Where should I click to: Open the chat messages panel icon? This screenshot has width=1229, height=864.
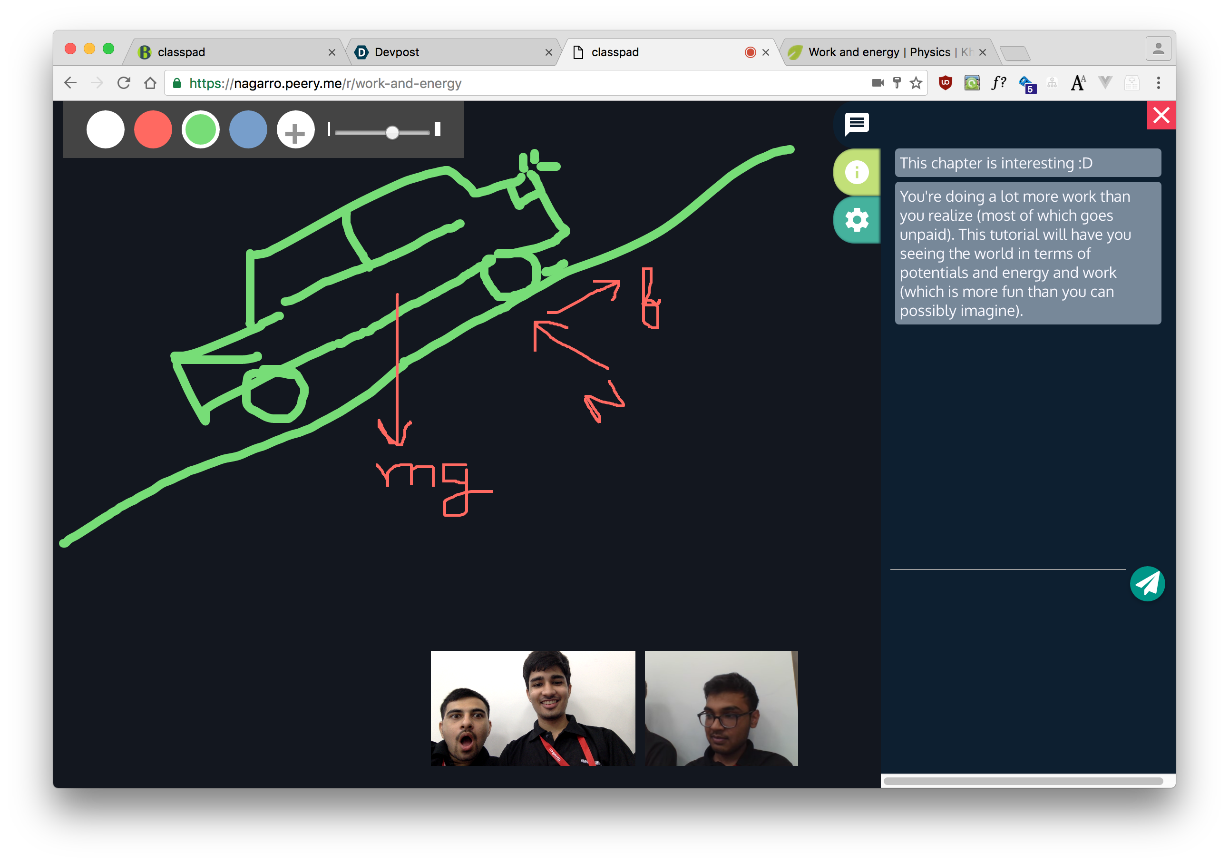click(857, 124)
